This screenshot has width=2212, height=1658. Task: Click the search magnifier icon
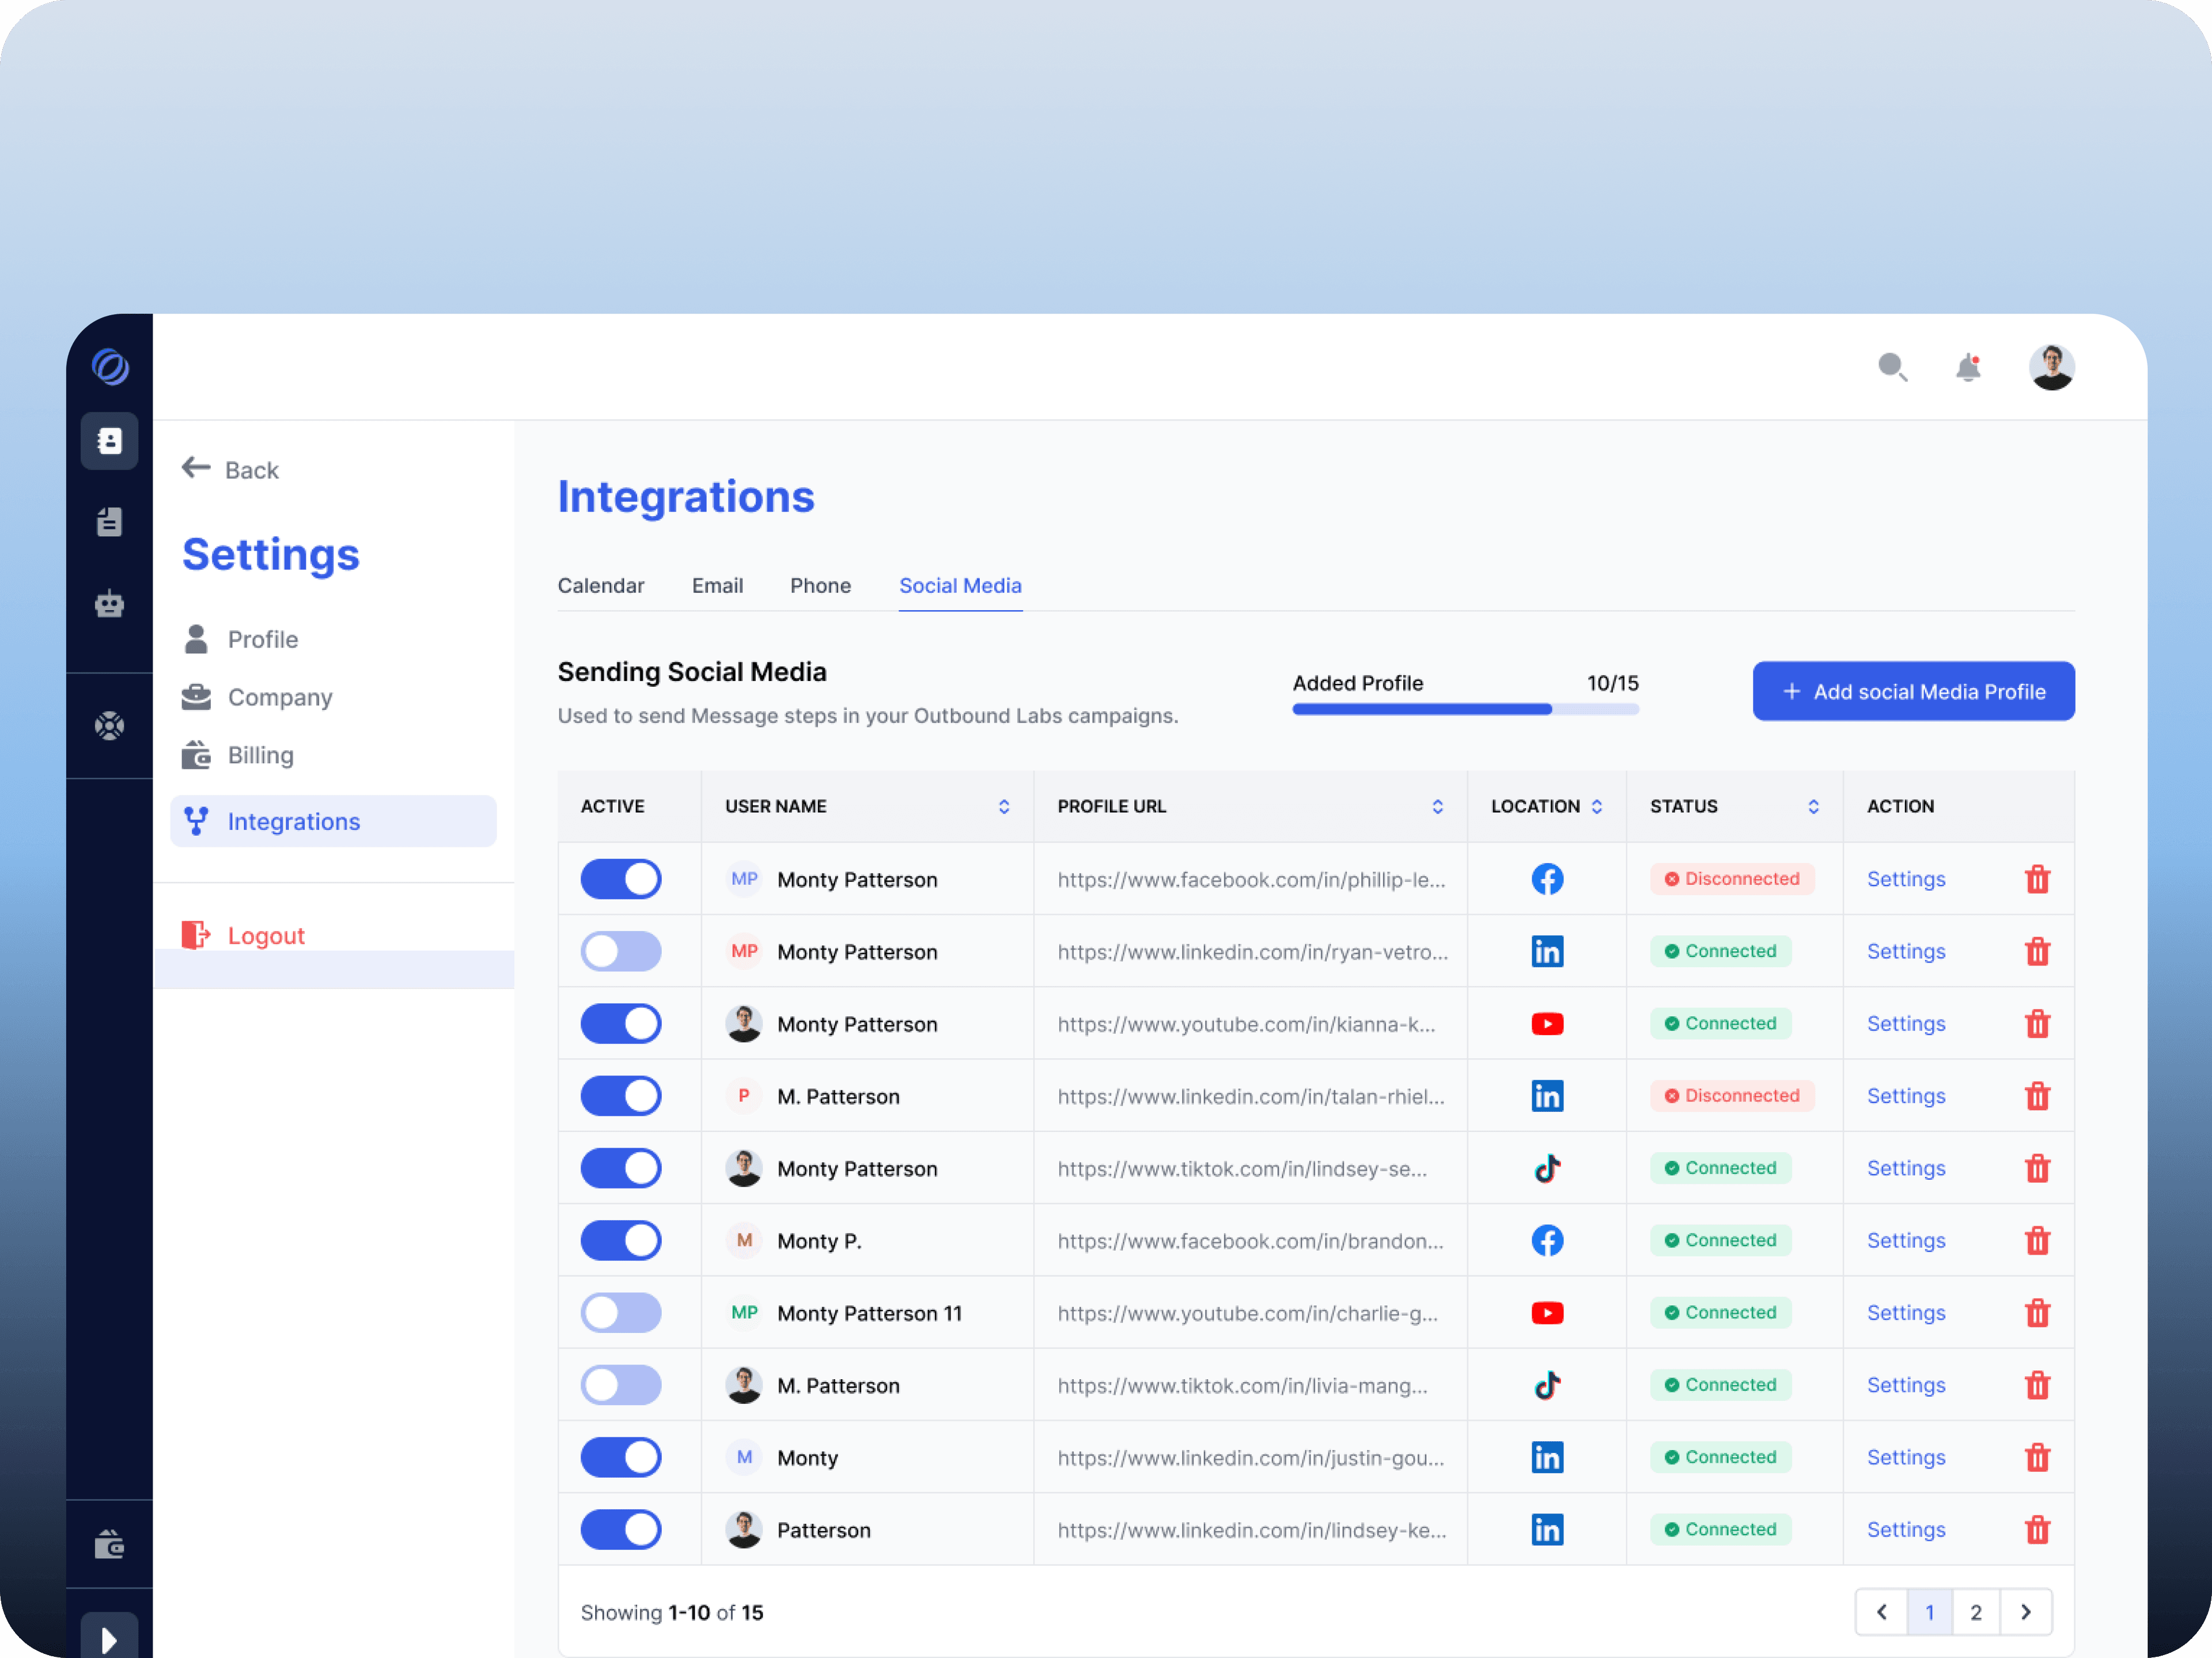point(1892,368)
